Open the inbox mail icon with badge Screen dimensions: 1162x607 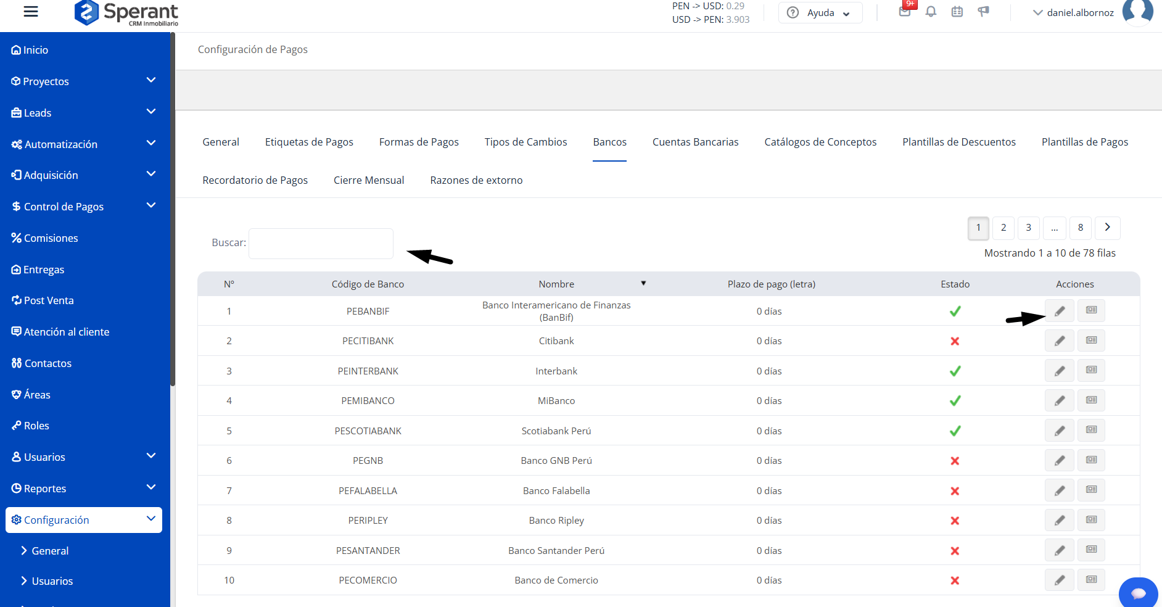(905, 11)
